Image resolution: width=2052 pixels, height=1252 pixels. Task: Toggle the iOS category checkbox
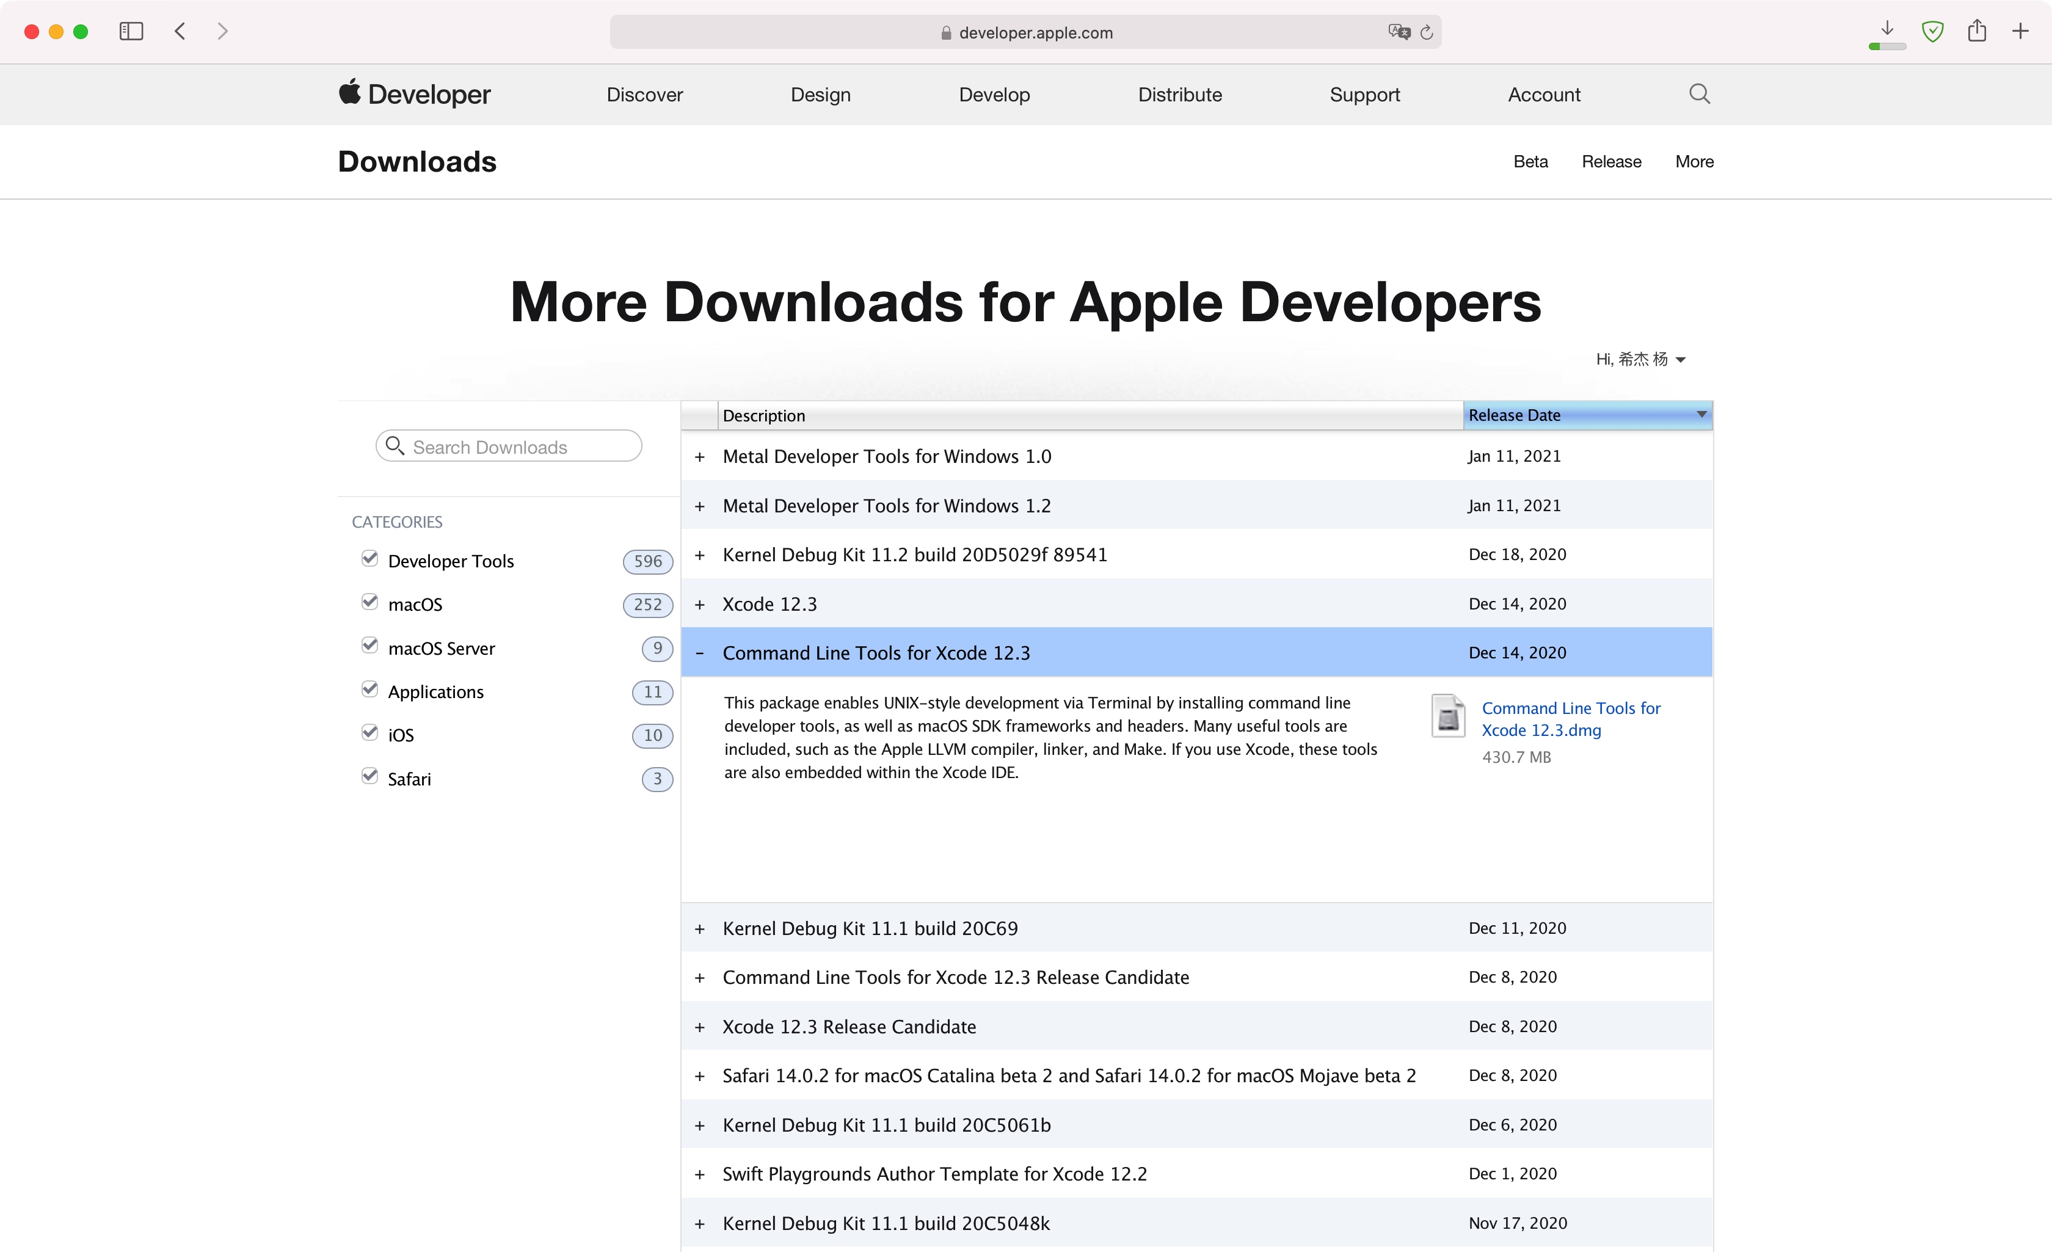click(x=369, y=732)
